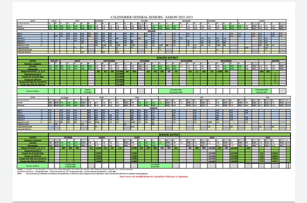Click MAI header in the green district table

pyautogui.click(x=212, y=137)
